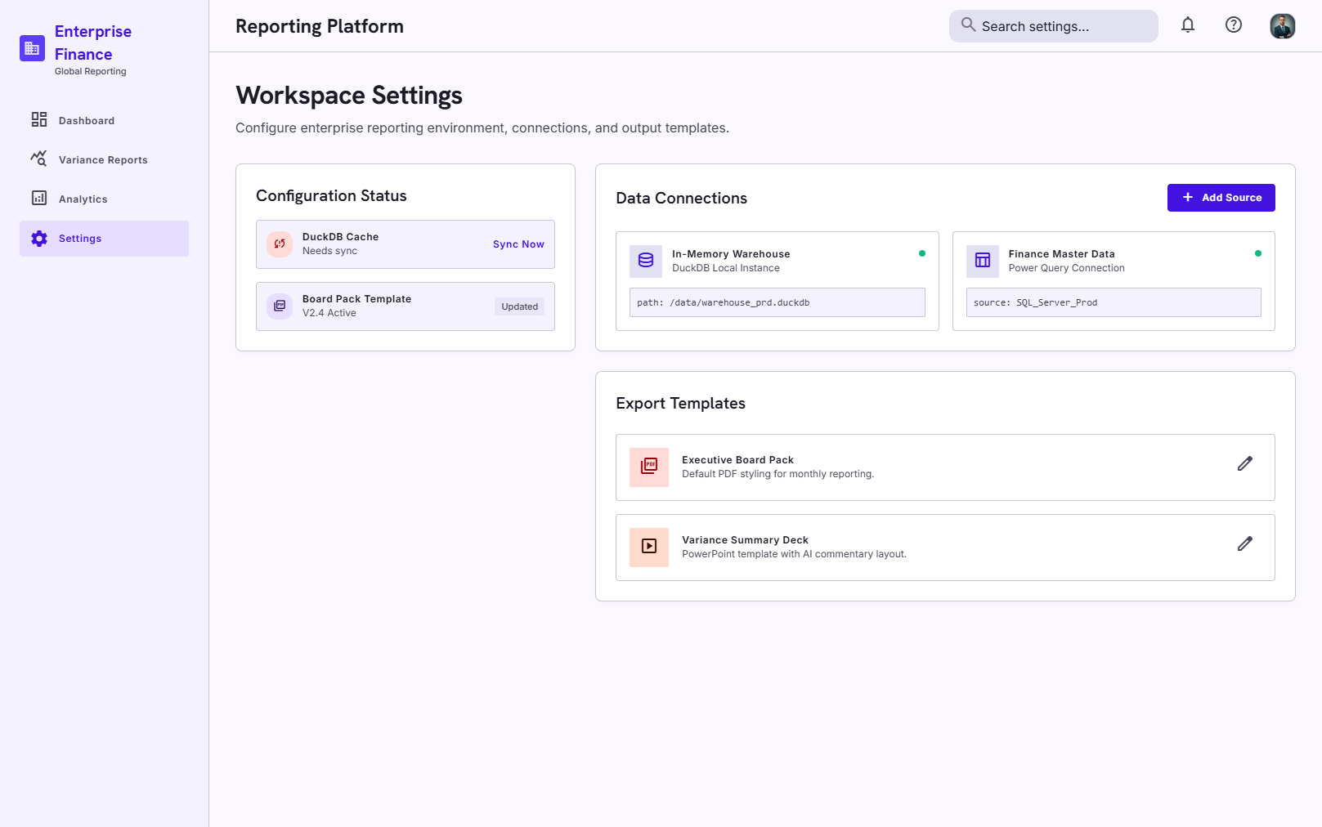Click the SQL_Server_Prod source field
Viewport: 1322px width, 827px height.
click(x=1114, y=302)
